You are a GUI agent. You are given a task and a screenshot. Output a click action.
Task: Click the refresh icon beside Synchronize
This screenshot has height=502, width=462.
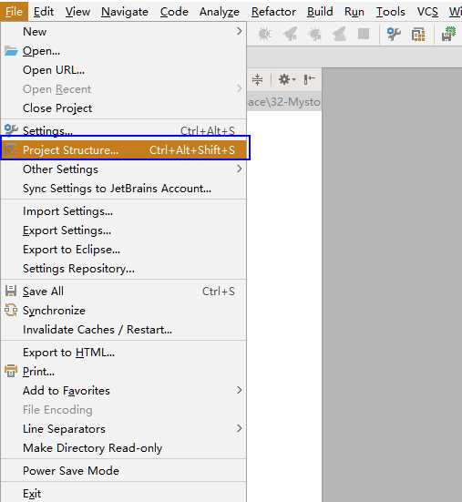(11, 311)
